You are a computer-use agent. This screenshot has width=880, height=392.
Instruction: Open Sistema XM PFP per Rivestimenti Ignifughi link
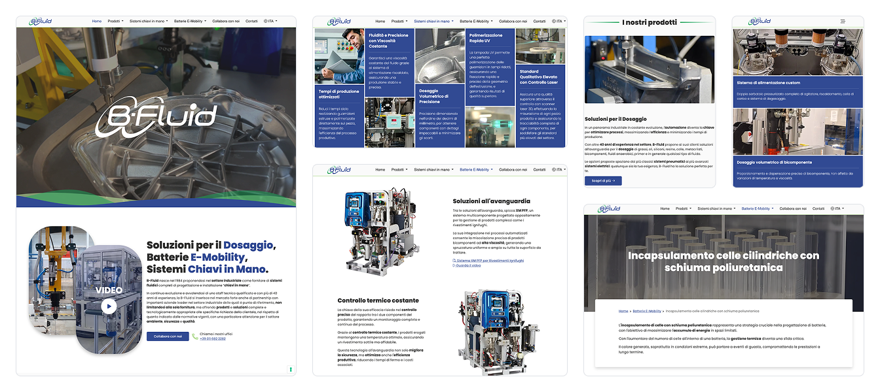(488, 261)
